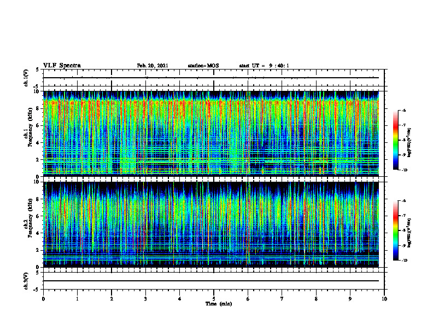Click the "5" voltage tick on ch.1(V) axis
Screen dimensions: 433x335
coord(37,70)
